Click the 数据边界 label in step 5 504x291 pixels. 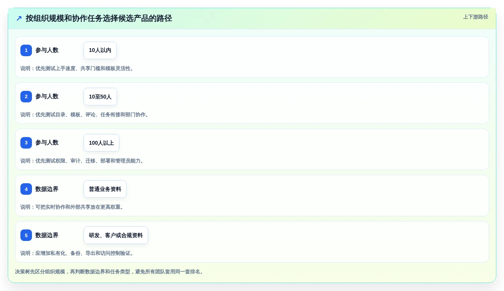[47, 235]
